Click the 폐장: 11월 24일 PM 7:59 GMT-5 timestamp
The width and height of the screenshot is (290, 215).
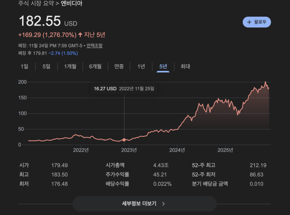coord(50,46)
